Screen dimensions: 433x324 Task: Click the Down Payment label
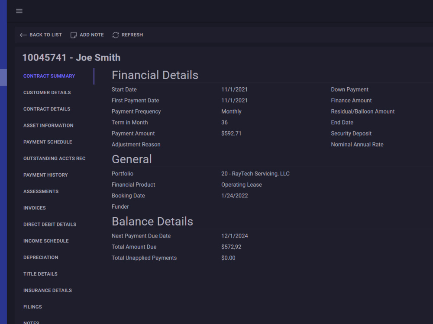point(349,89)
